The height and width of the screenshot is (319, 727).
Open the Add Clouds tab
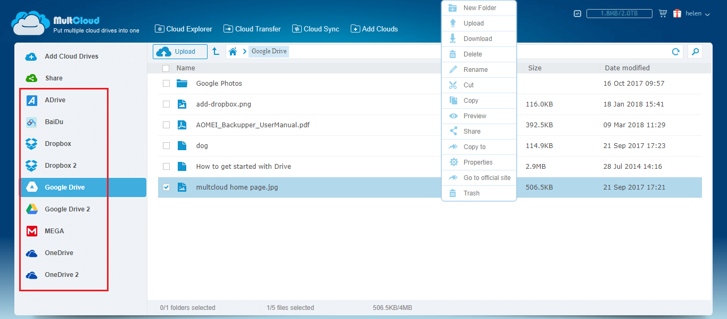point(374,29)
